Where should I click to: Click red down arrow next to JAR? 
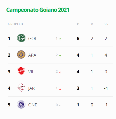[60, 89]
